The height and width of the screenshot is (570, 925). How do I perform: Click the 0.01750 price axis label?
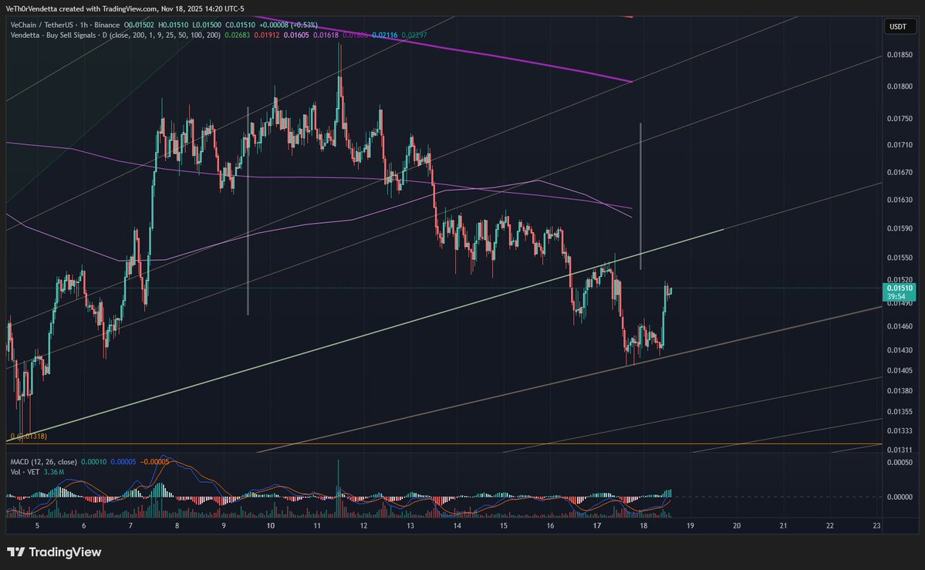(x=900, y=119)
